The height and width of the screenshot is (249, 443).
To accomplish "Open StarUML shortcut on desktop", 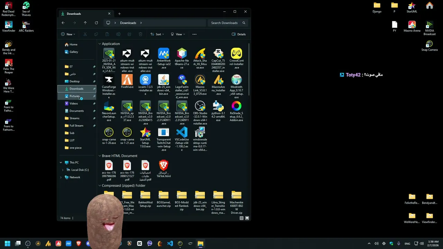I will (412, 7).
